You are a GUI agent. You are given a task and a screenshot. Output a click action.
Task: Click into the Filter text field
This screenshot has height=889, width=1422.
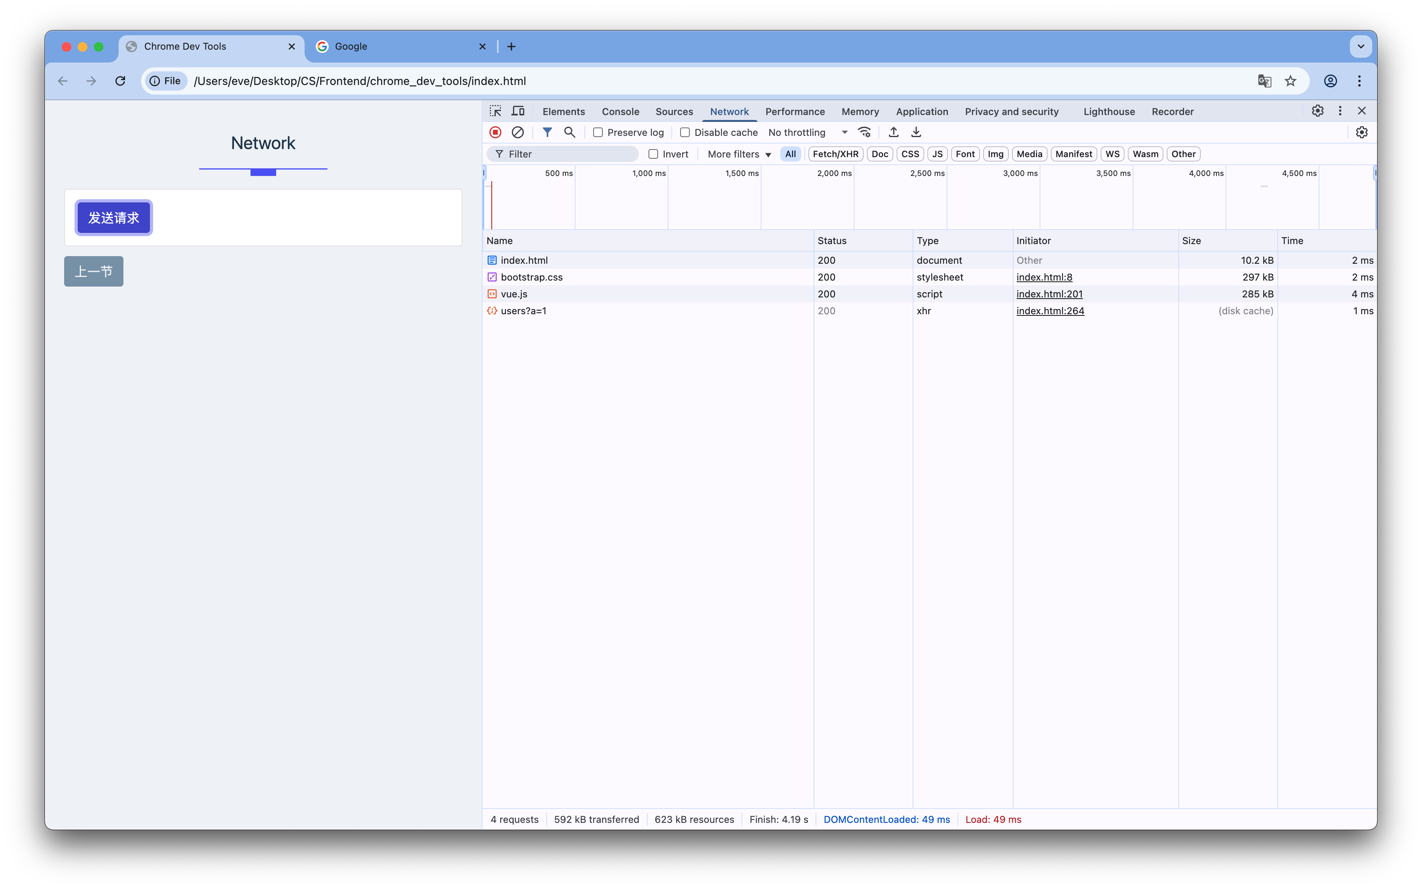pyautogui.click(x=567, y=154)
